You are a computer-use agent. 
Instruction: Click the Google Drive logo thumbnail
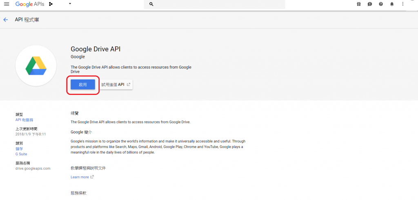tap(36, 66)
